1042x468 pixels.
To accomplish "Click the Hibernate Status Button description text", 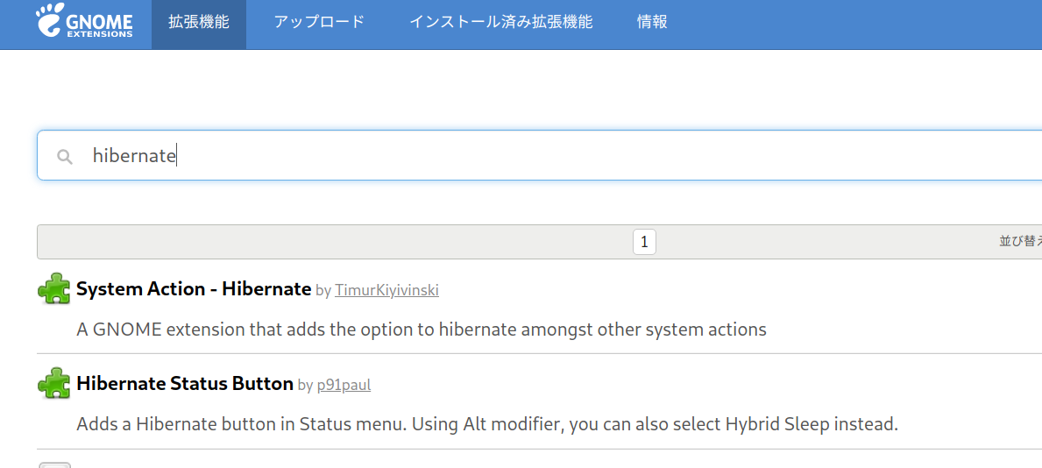I will pos(486,425).
